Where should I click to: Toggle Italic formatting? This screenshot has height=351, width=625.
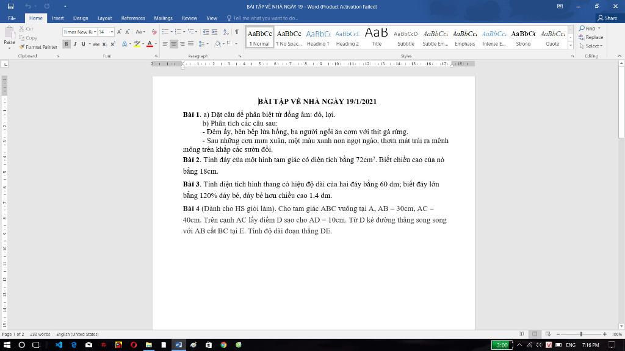pos(75,44)
